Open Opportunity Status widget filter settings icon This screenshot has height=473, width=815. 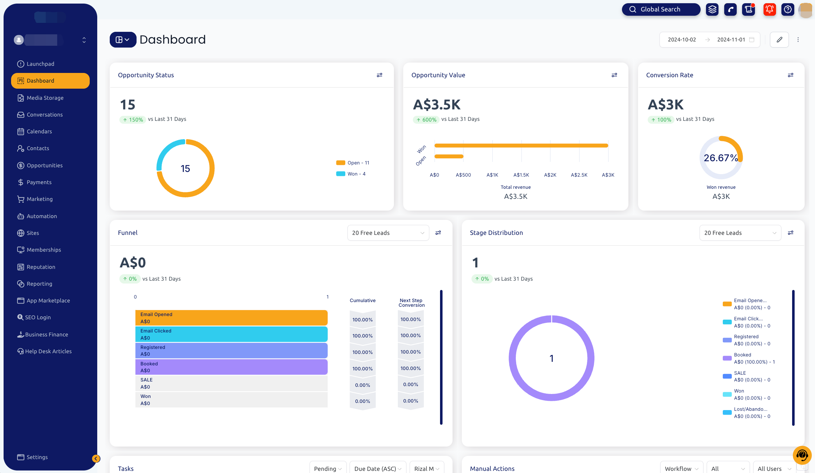[x=380, y=75]
